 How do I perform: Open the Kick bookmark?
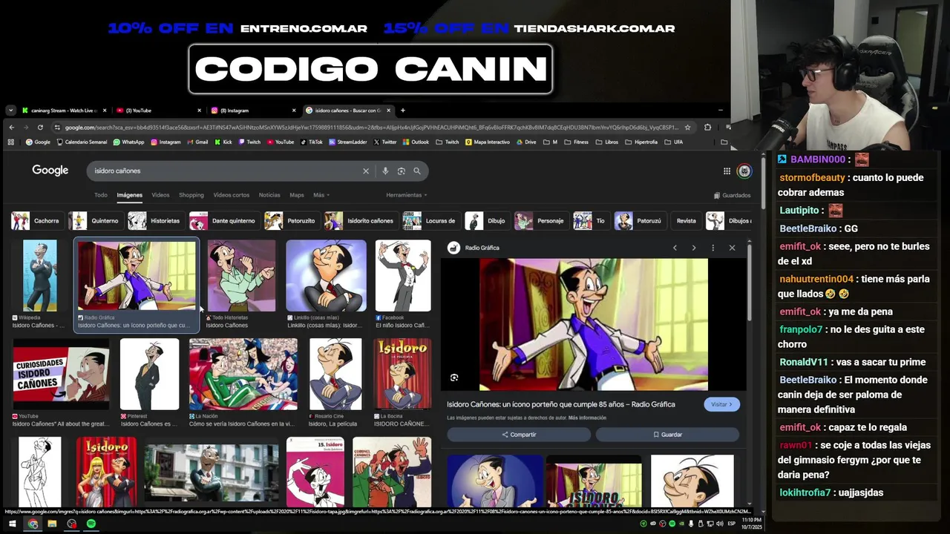coord(223,142)
